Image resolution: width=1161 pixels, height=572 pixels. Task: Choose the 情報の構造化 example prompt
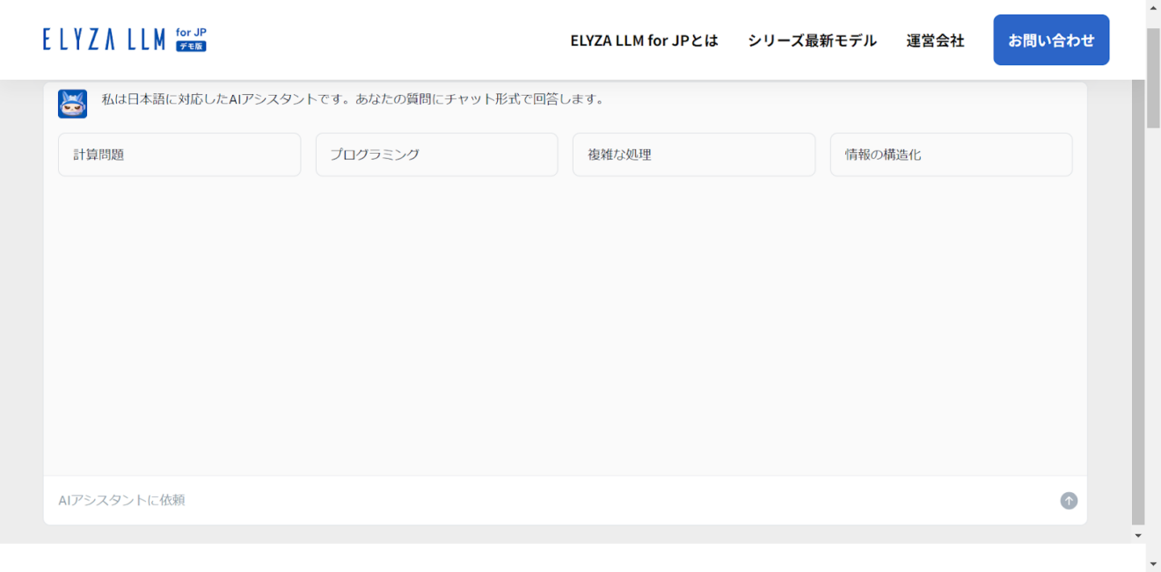pyautogui.click(x=951, y=154)
